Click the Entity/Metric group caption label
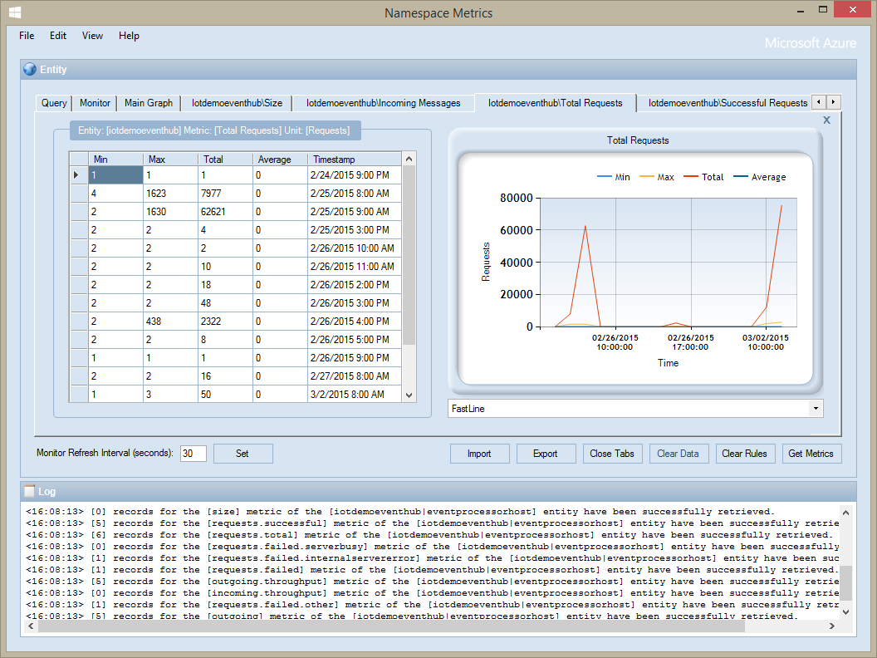Image resolution: width=877 pixels, height=658 pixels. (213, 130)
